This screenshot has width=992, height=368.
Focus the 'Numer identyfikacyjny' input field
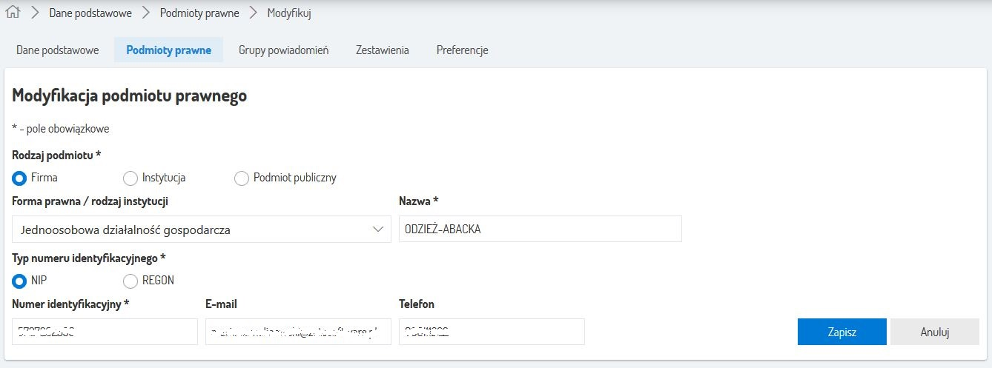click(x=105, y=332)
